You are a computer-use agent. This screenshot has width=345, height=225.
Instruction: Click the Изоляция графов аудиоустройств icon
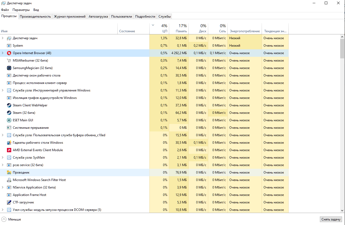coord(9,98)
